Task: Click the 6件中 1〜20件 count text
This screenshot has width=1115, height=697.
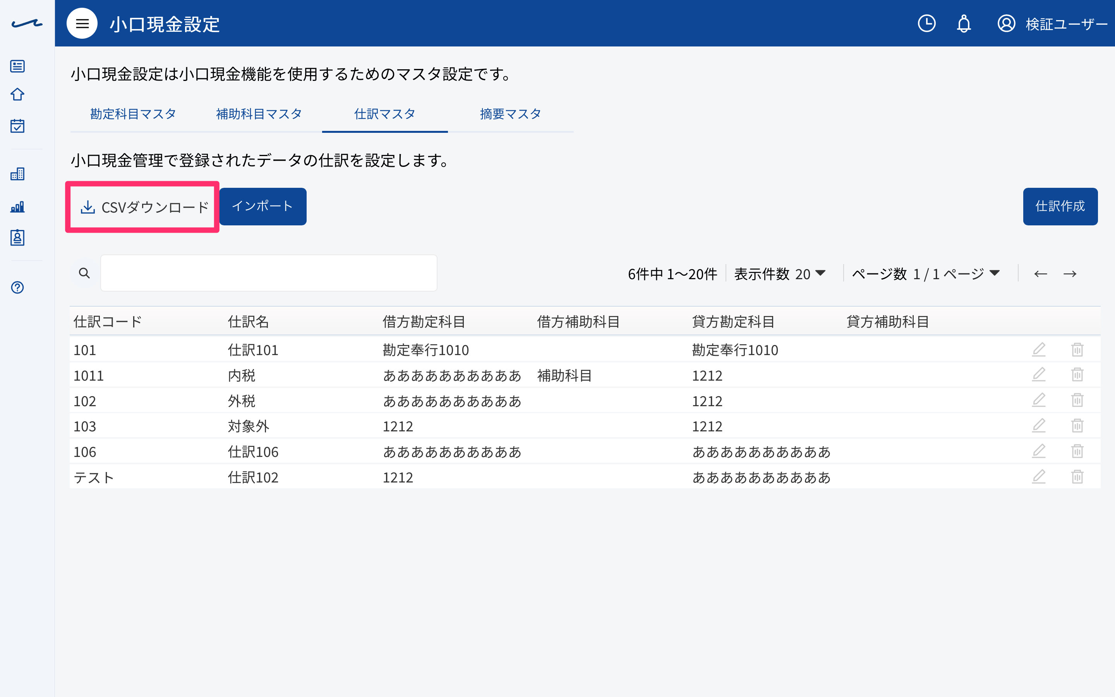Action: (x=672, y=274)
